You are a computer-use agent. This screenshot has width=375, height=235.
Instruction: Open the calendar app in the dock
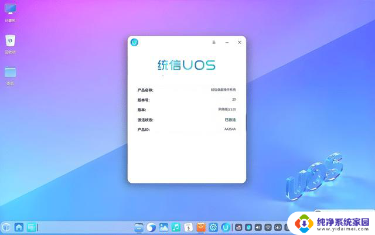pos(188,227)
